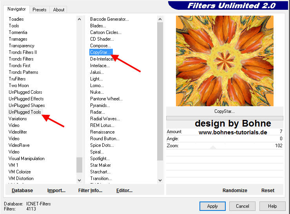Click Randomize to shuffle settings
Image resolution: width=290 pixels, height=214 pixels.
(235, 191)
